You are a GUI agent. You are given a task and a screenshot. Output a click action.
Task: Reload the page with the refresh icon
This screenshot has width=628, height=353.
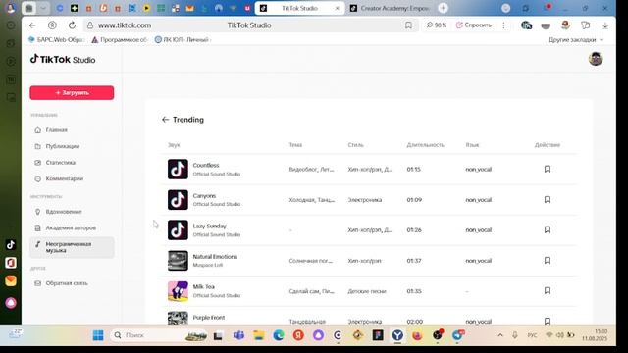[x=72, y=25]
